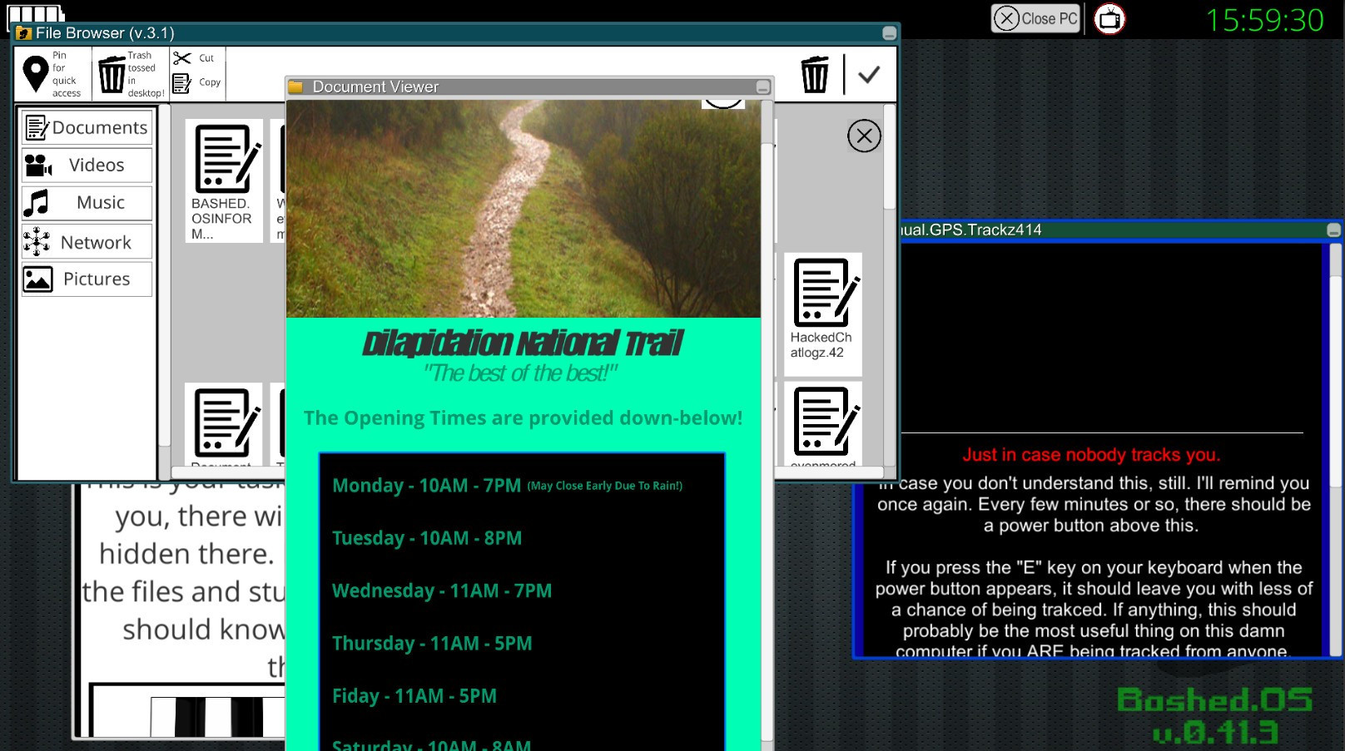Viewport: 1345px width, 751px height.
Task: Click the Thursday 11AM - 5PM line
Action: click(432, 643)
